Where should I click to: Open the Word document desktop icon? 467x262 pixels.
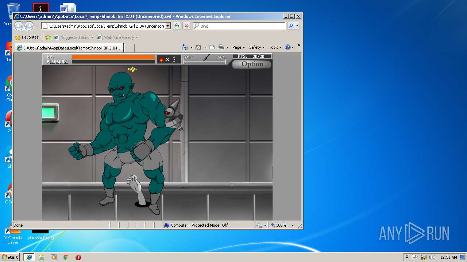pos(68,8)
